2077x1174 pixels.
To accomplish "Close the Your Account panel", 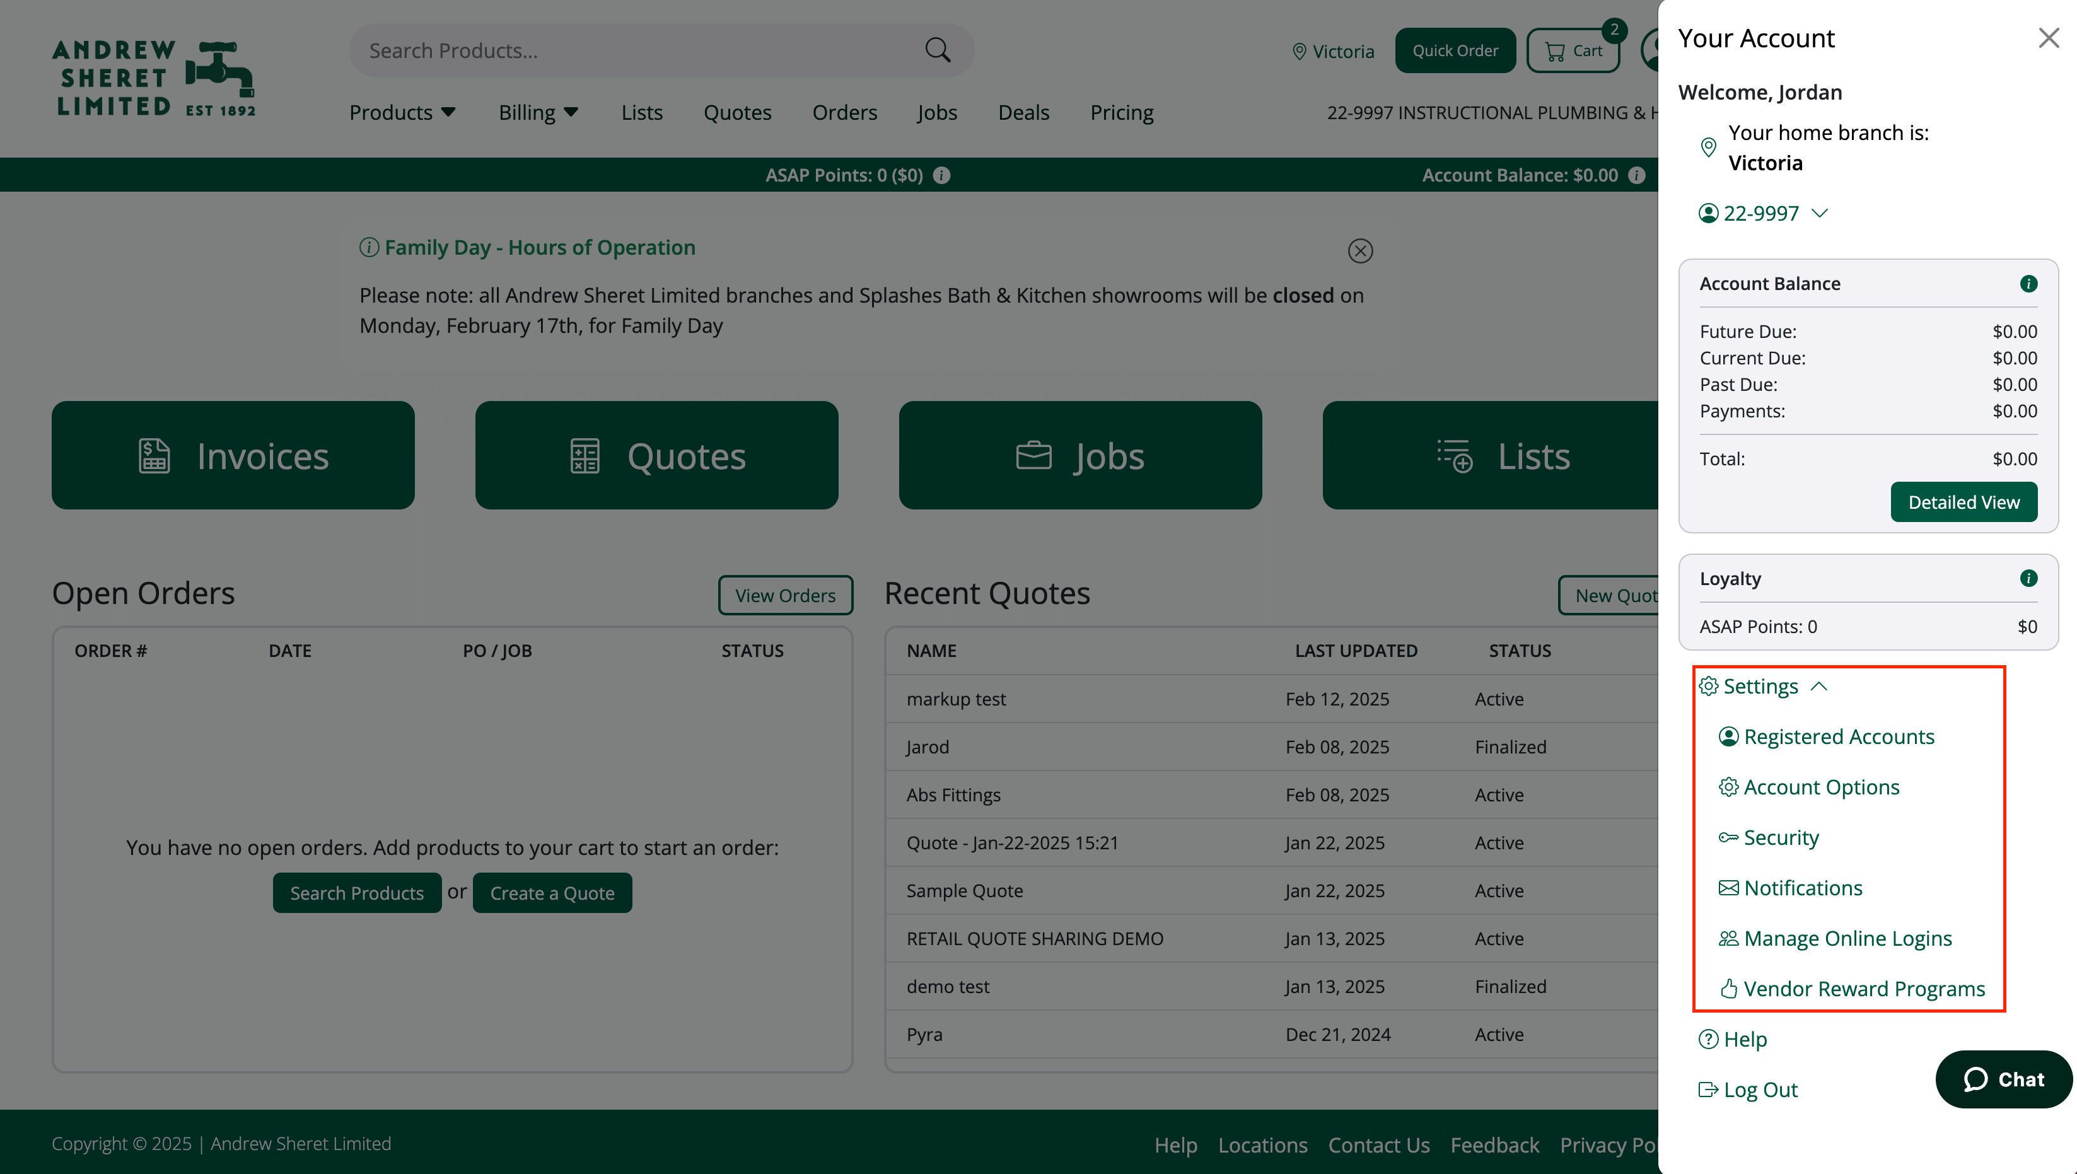I will [x=2048, y=38].
